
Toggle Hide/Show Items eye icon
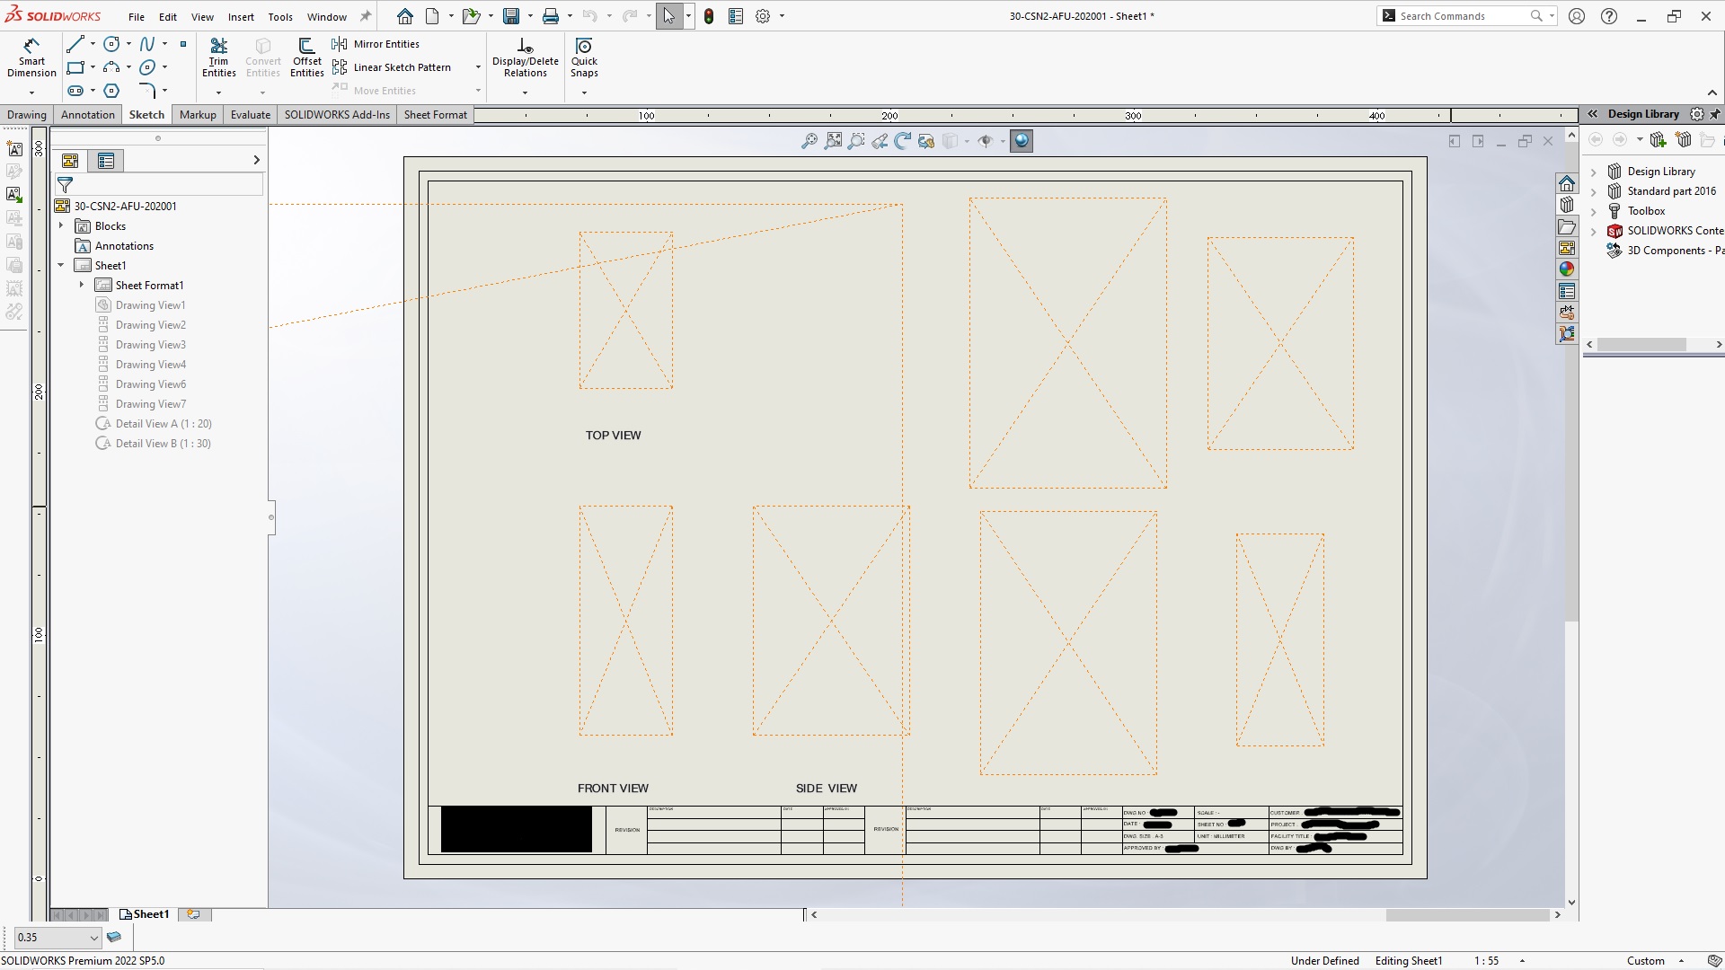point(986,141)
